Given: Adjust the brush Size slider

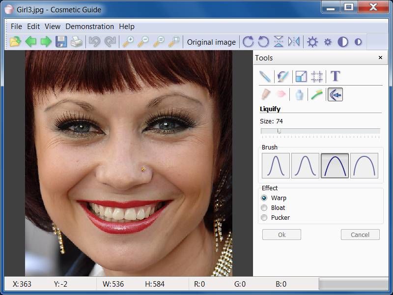Looking at the screenshot, I should pyautogui.click(x=320, y=131).
